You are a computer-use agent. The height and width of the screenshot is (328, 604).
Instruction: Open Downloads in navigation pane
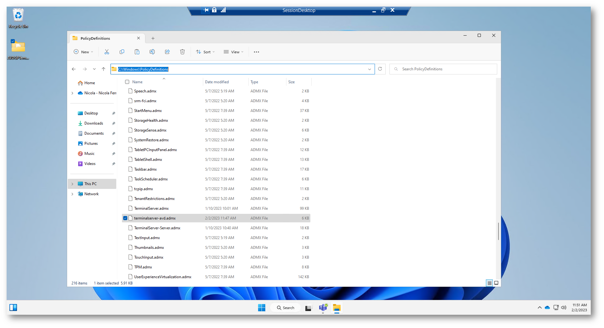(94, 123)
